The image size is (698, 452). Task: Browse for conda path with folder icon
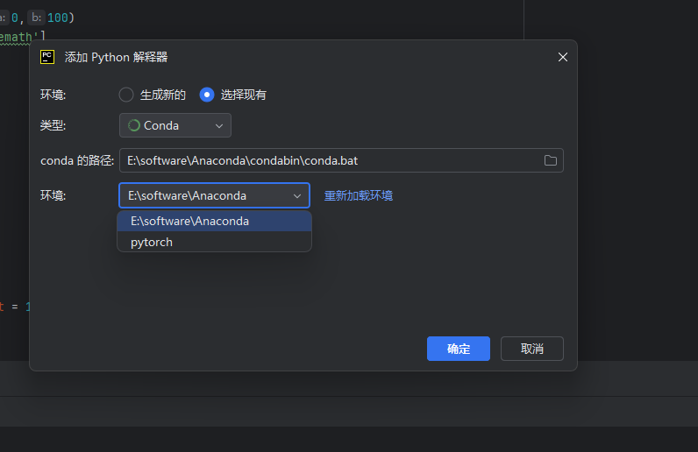pyautogui.click(x=551, y=160)
